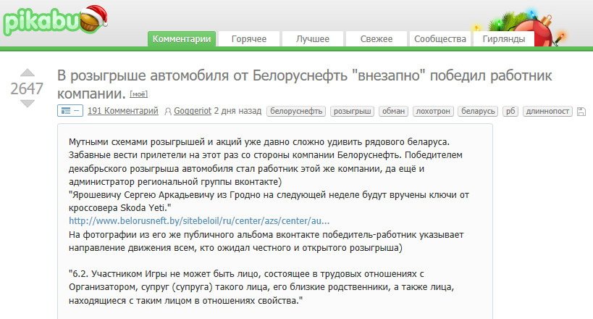Open the Комментарии tab

[x=182, y=38]
